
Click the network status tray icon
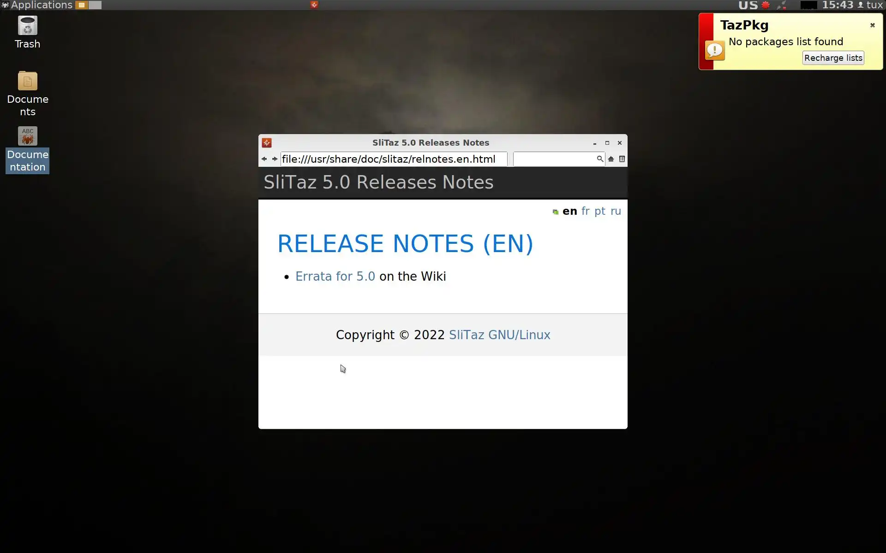pos(781,5)
